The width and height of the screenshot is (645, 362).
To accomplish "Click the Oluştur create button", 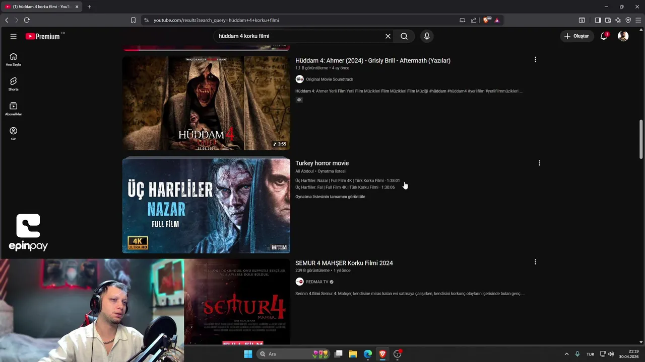I will pyautogui.click(x=577, y=36).
